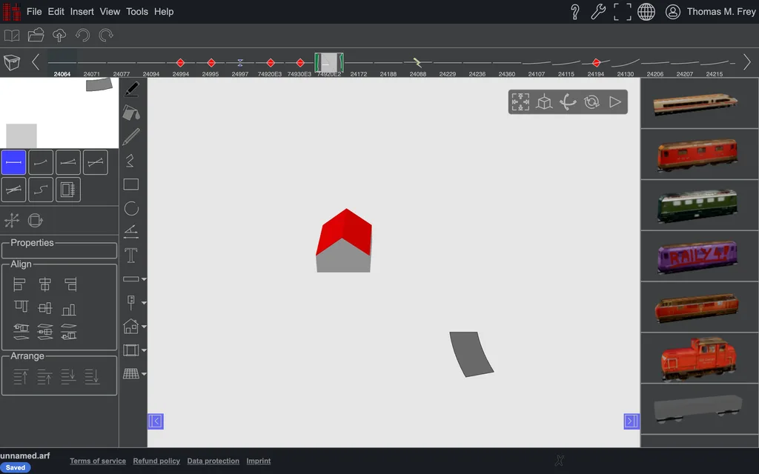Align objects to top edges

21,307
